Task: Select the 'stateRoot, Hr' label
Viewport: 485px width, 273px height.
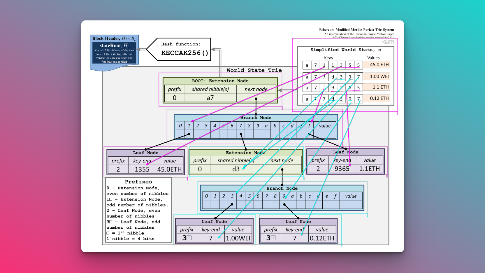Action: coord(114,45)
